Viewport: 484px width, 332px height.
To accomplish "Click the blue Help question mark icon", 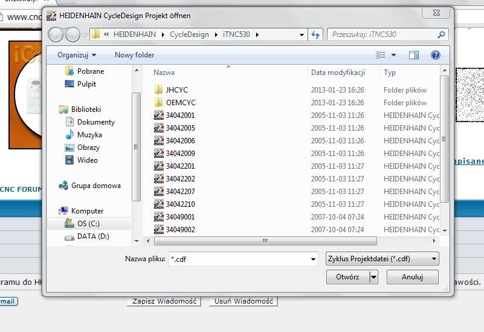I will coord(435,55).
